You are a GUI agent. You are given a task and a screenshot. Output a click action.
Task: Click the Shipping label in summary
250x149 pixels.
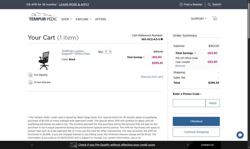pyautogui.click(x=179, y=72)
